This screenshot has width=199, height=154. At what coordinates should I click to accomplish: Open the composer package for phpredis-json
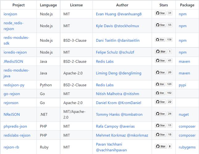(x=187, y=127)
